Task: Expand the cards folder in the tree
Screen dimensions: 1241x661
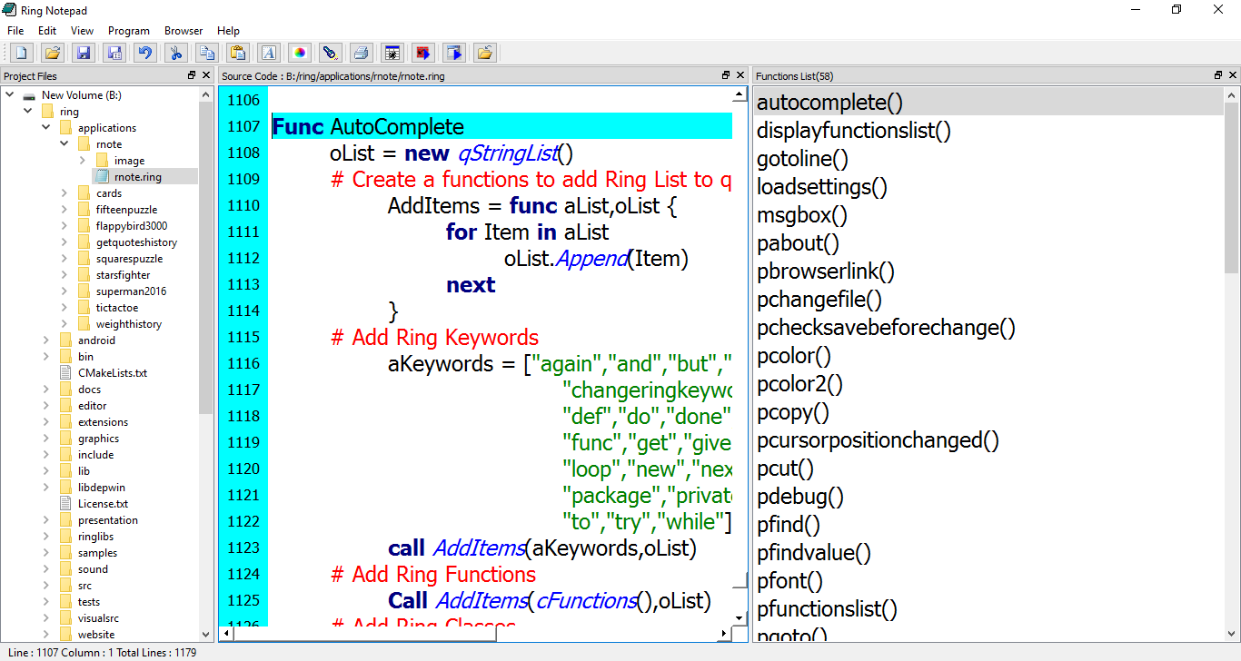Action: coord(65,193)
